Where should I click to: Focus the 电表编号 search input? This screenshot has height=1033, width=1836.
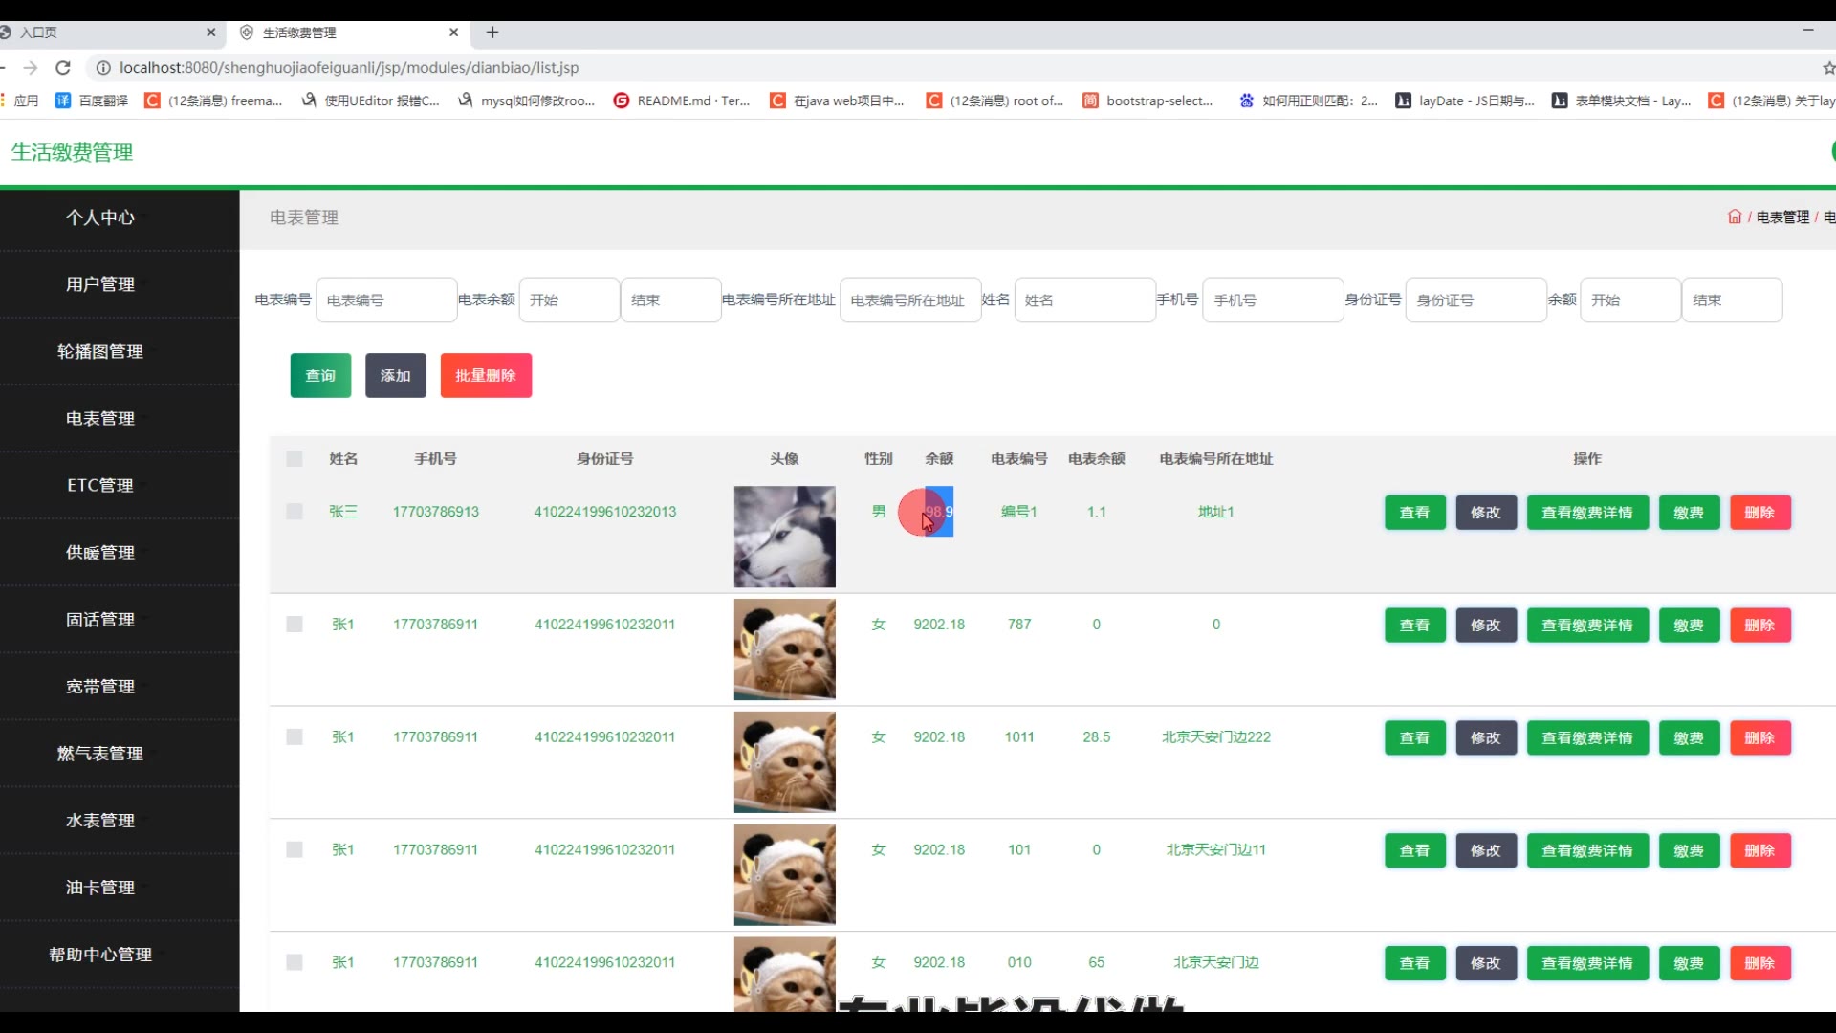(386, 300)
